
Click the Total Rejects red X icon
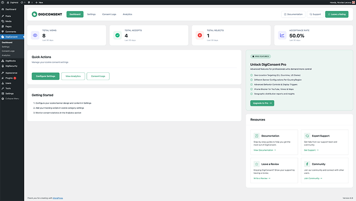[x=200, y=36]
